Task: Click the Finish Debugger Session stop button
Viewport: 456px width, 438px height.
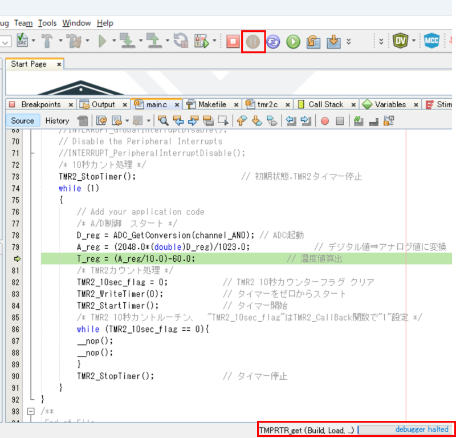Action: click(x=233, y=42)
